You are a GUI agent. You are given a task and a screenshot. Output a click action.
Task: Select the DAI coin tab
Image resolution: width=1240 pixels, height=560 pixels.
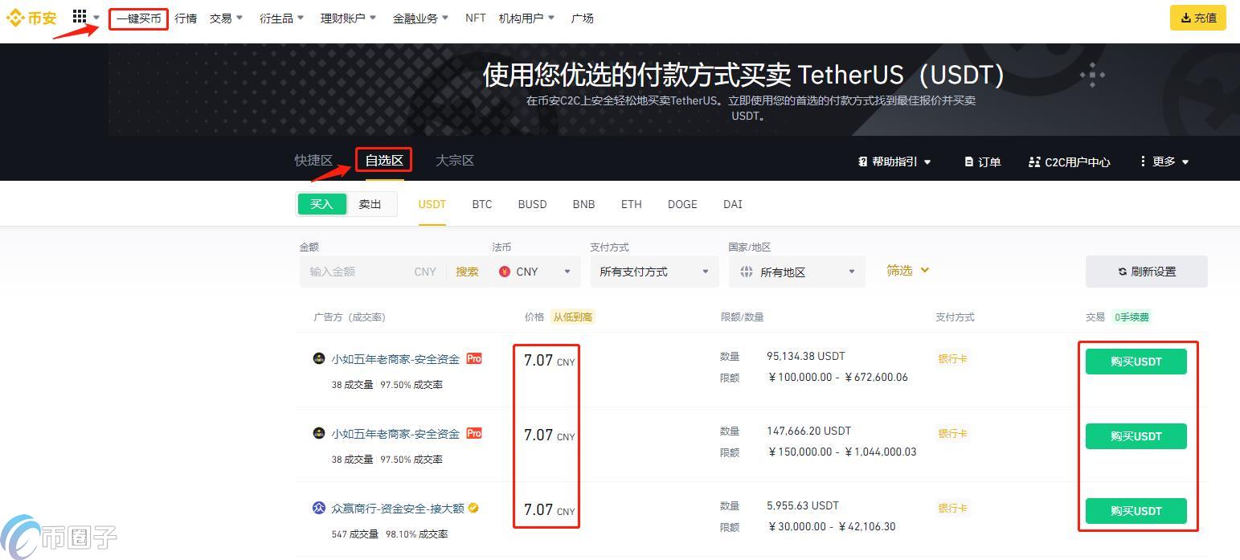point(732,204)
